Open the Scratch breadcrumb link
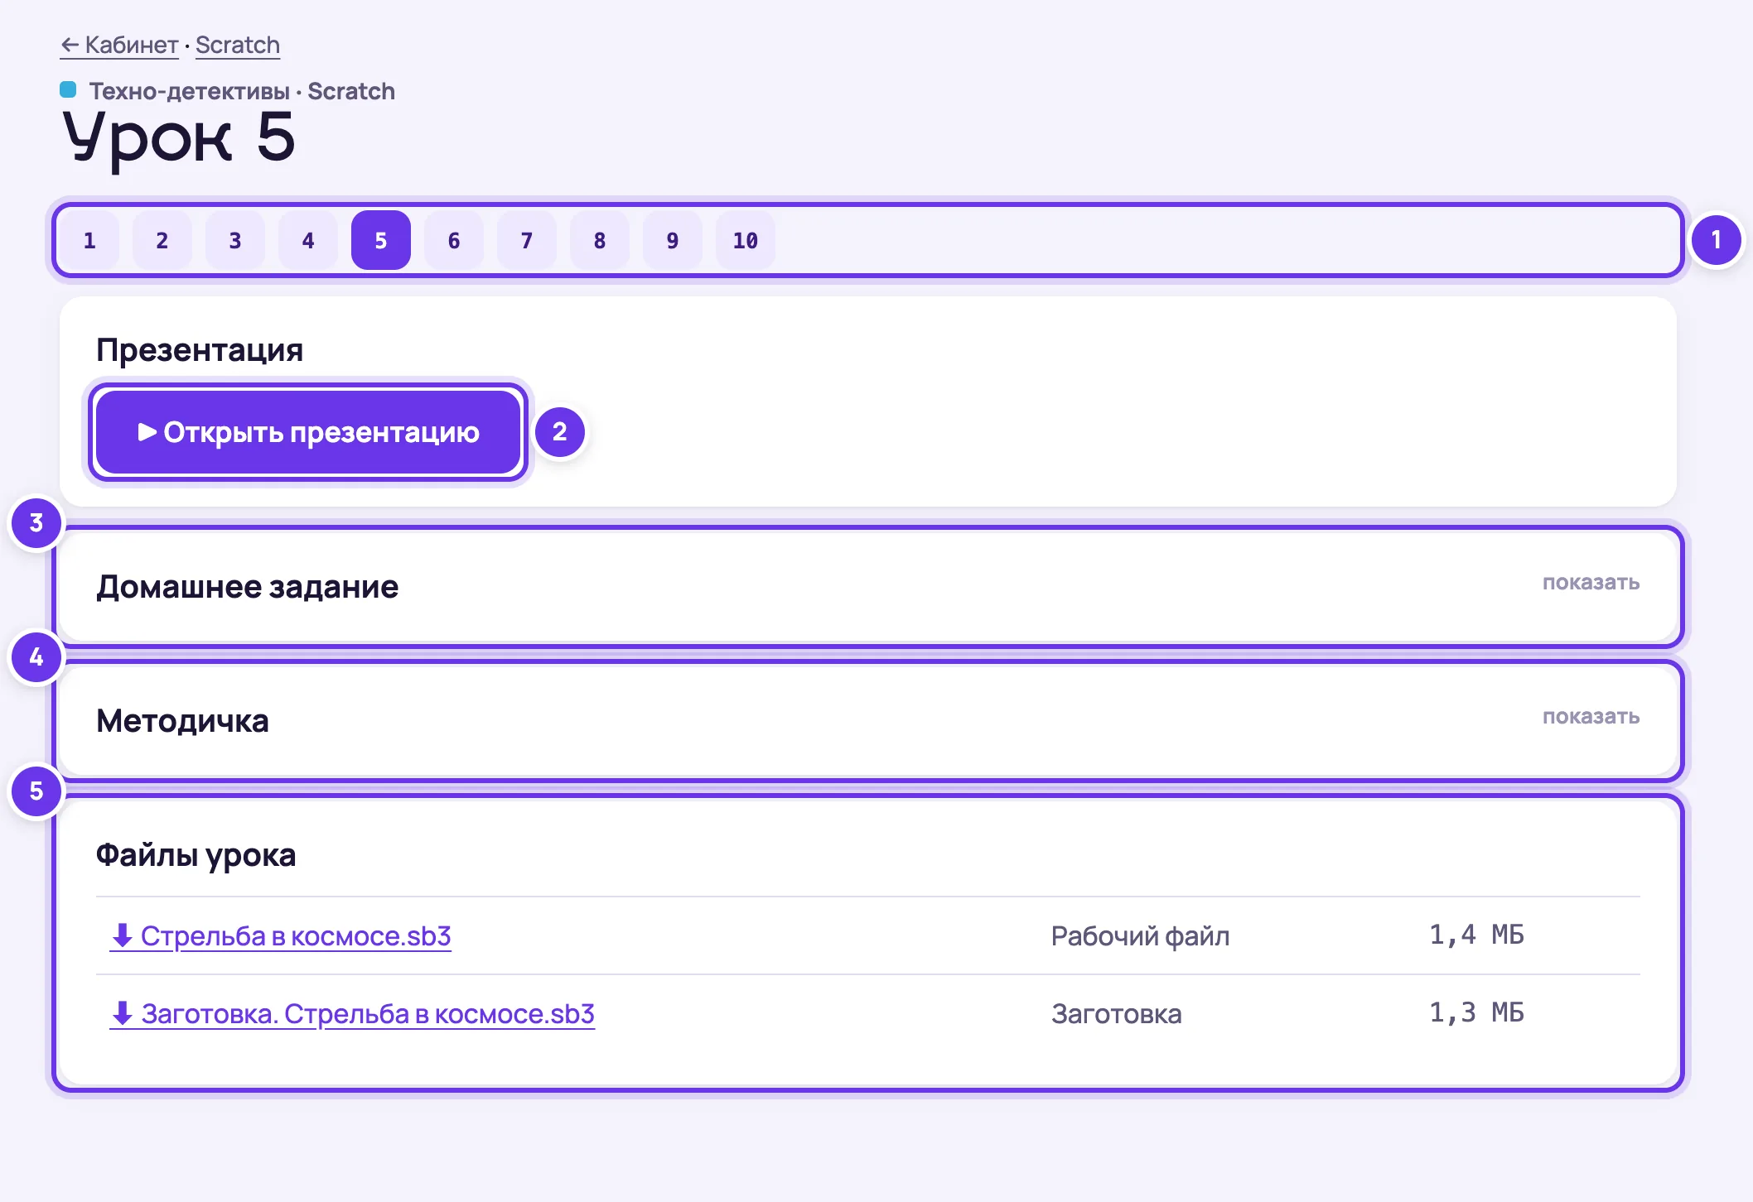 point(238,45)
